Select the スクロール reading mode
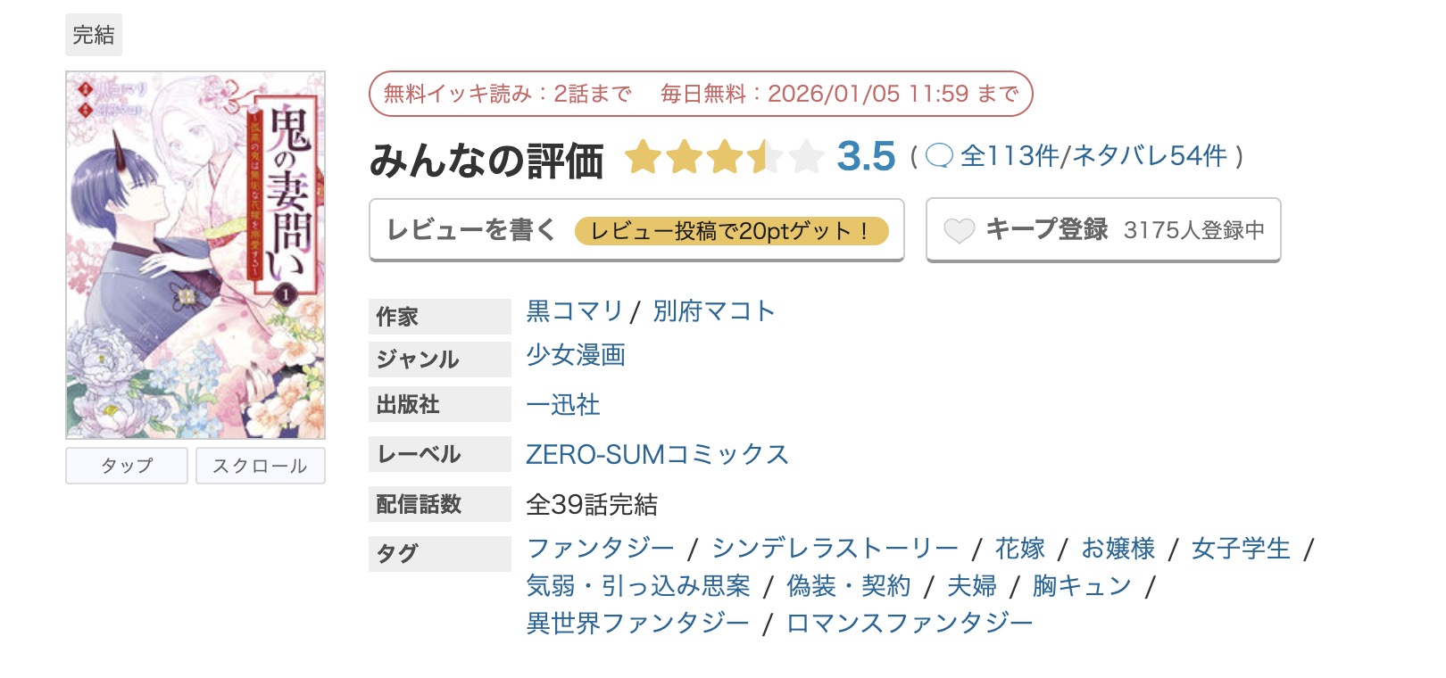The width and height of the screenshot is (1446, 678). click(x=260, y=466)
